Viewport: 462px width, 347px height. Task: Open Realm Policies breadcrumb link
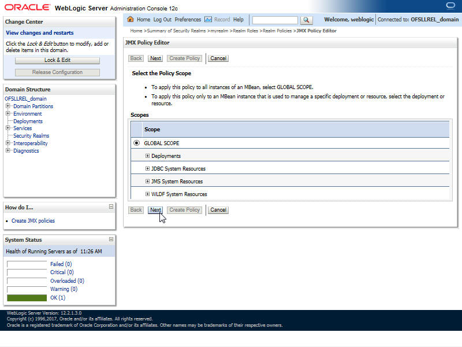coord(277,31)
